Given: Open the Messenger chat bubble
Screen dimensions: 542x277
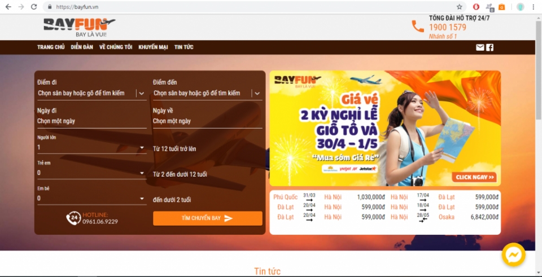Looking at the screenshot, I should (513, 255).
